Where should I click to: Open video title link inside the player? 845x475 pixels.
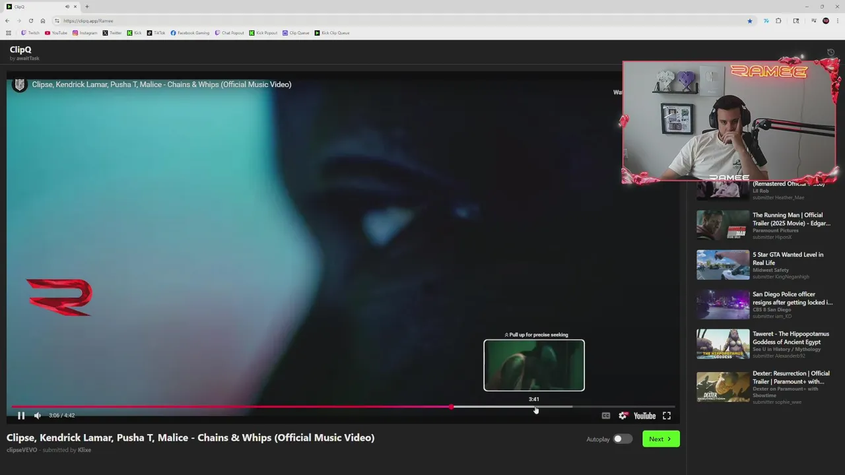point(162,84)
